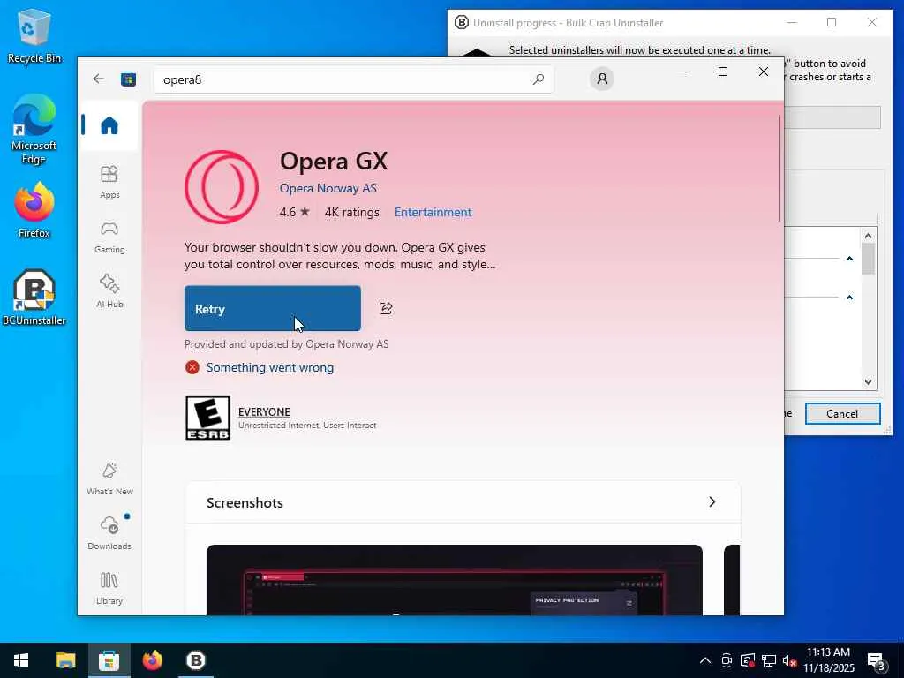Select the BCUninstaller desktop shortcut
Image resolution: width=904 pixels, height=678 pixels.
pos(34,298)
